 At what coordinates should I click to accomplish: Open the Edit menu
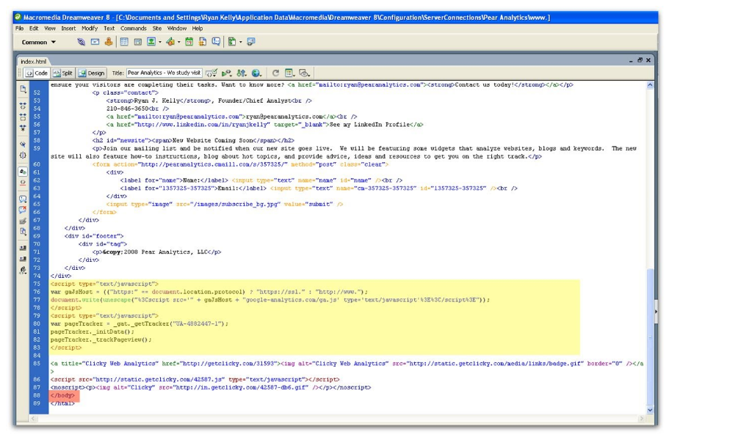point(34,29)
